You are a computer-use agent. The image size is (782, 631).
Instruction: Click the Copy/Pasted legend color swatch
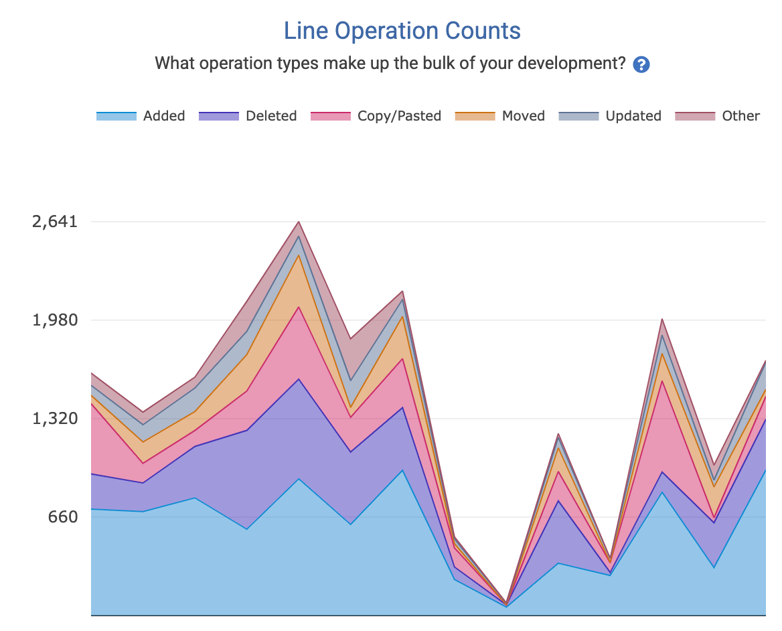pyautogui.click(x=331, y=116)
